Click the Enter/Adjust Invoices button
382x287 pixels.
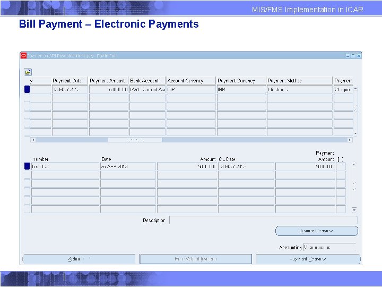196,259
